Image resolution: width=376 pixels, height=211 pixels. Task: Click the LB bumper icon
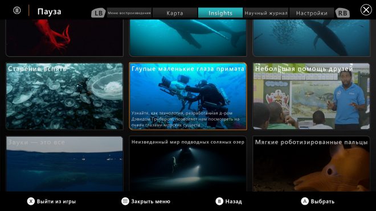click(99, 13)
